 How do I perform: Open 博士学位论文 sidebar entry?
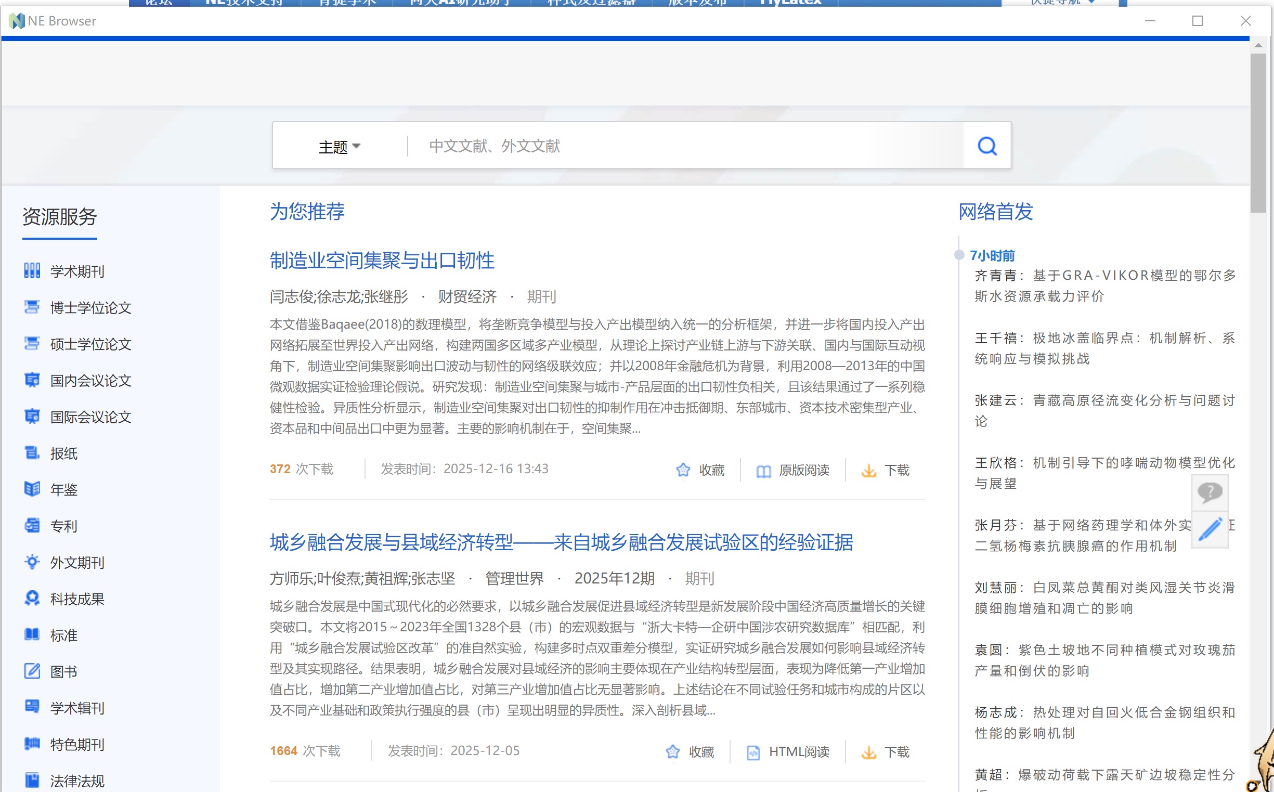coord(90,307)
